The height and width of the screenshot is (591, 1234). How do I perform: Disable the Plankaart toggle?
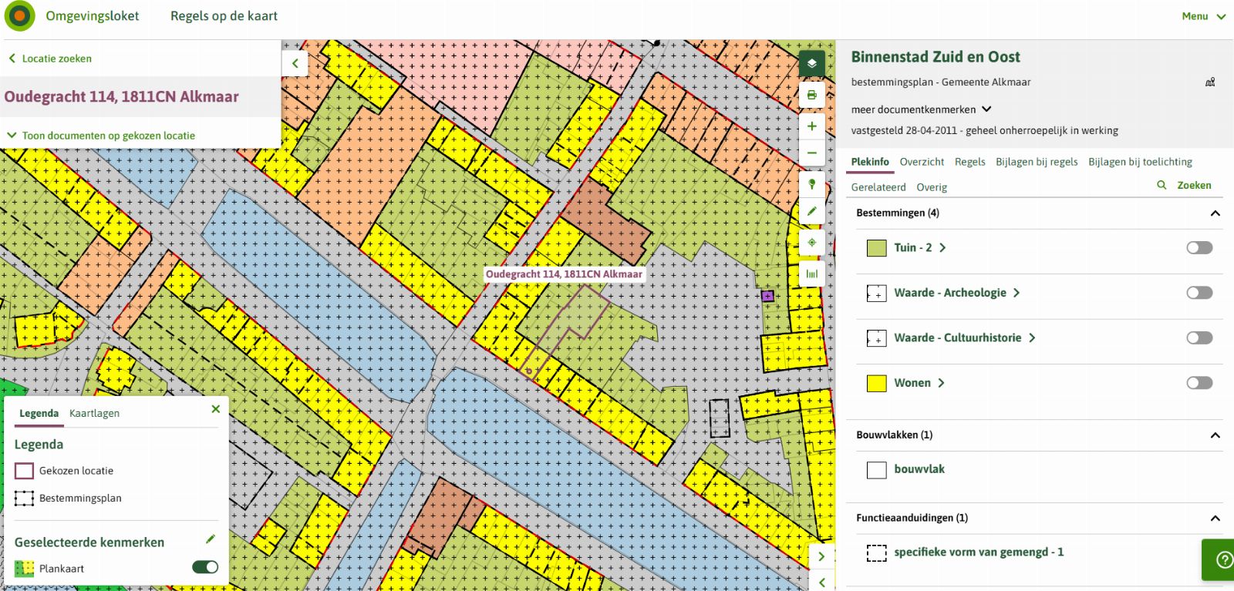pyautogui.click(x=205, y=567)
